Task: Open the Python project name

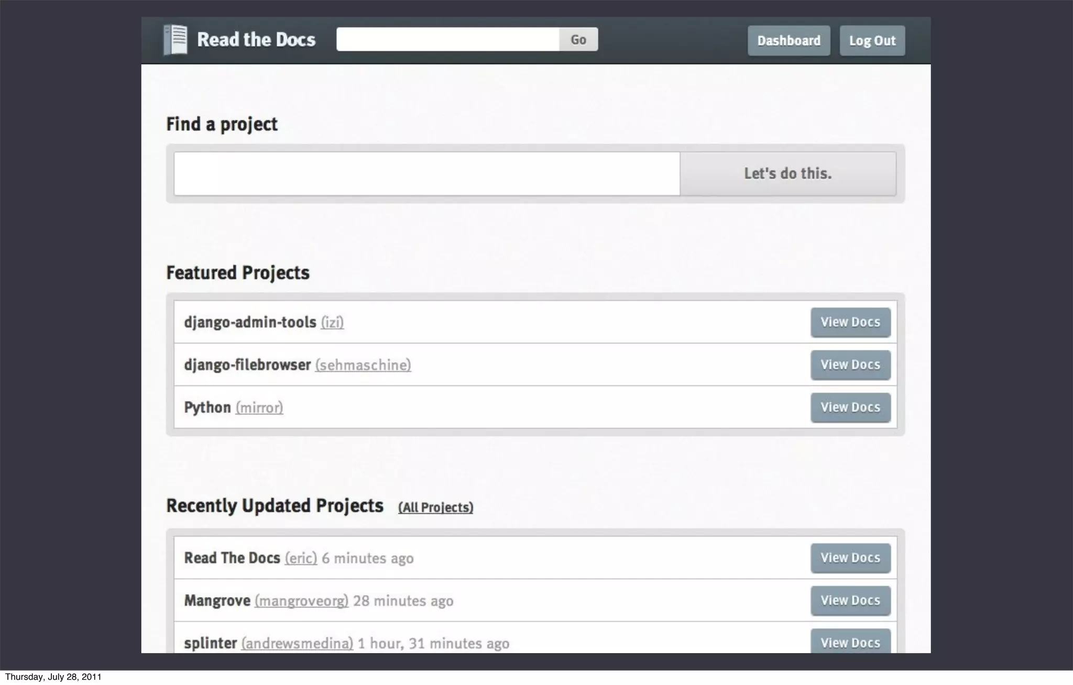Action: point(207,407)
